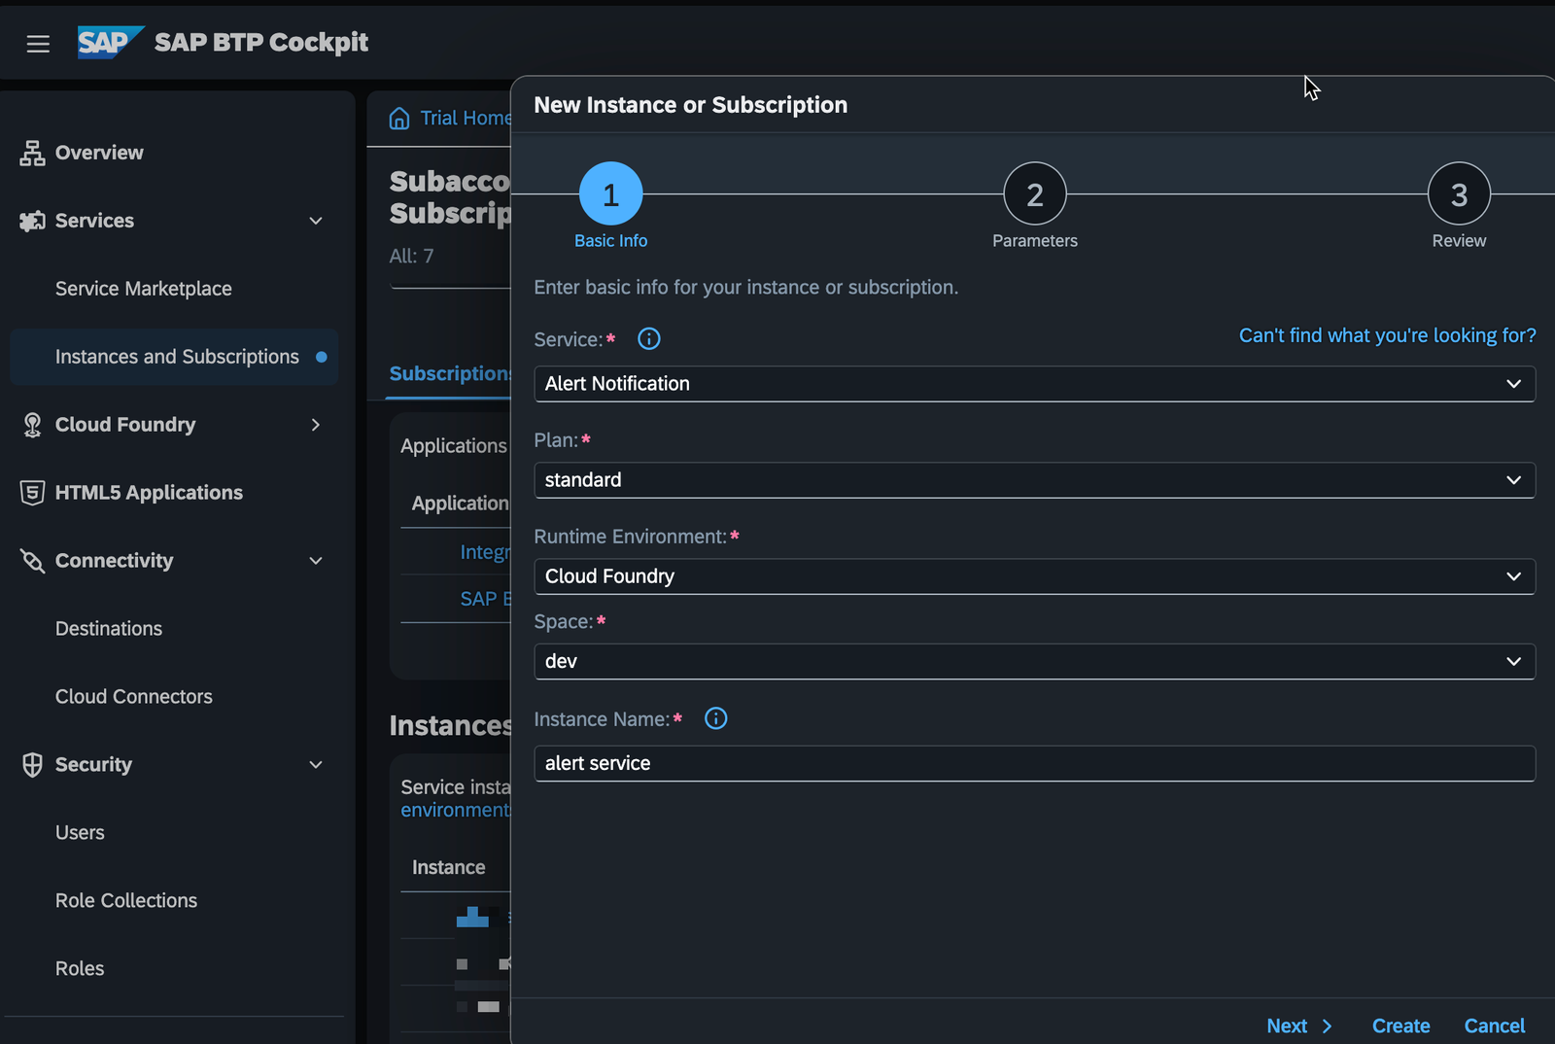The image size is (1555, 1044).
Task: Click the info icon beside Instance Name
Action: click(x=715, y=718)
